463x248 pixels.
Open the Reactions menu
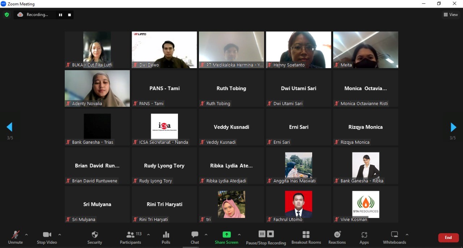[x=337, y=237]
